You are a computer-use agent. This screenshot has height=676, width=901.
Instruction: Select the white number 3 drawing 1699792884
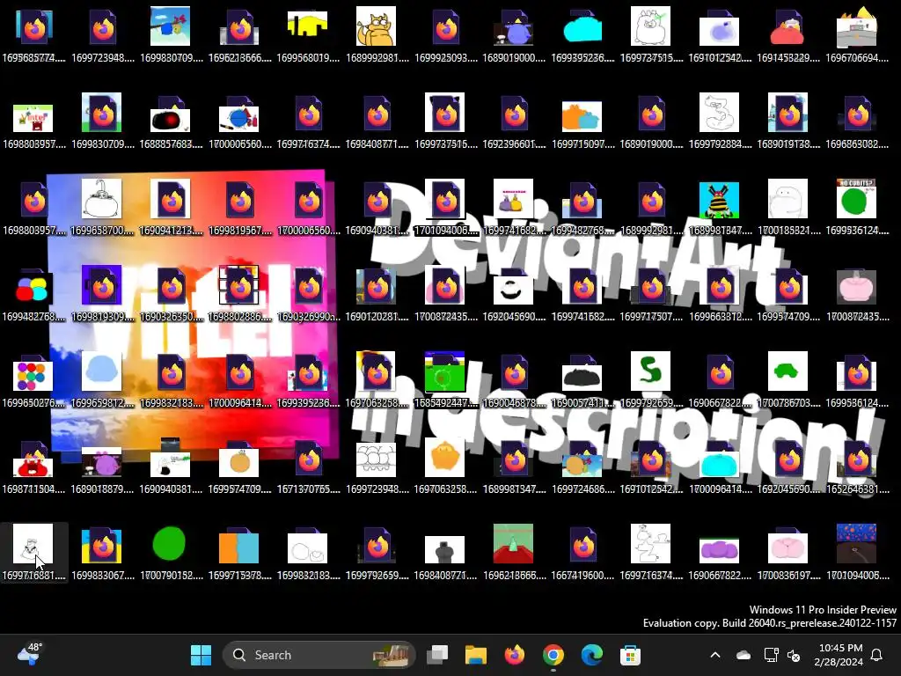pos(719,121)
